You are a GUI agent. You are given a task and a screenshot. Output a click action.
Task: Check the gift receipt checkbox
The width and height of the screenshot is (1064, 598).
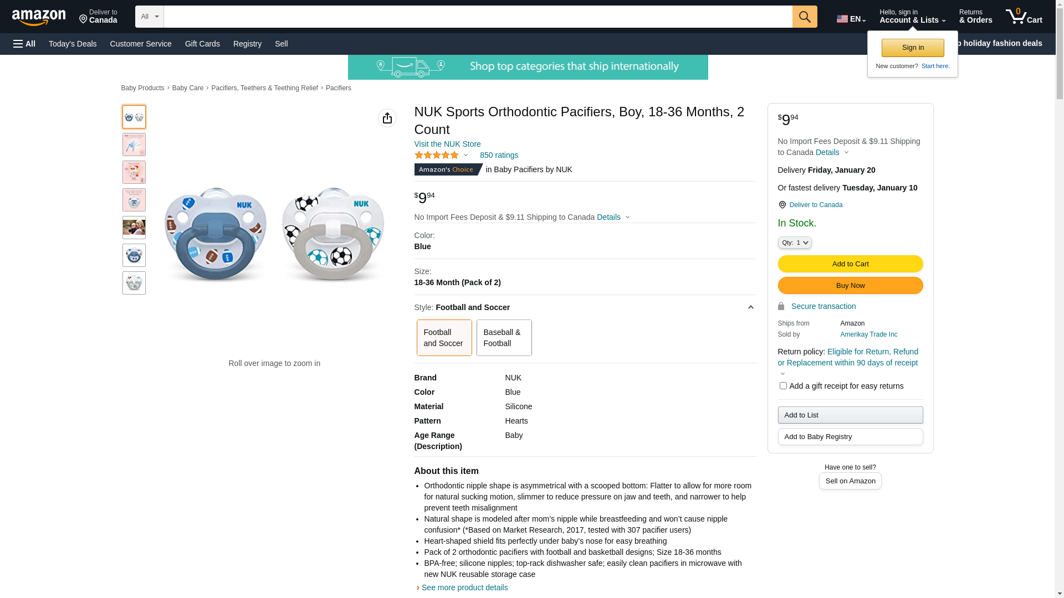782,386
